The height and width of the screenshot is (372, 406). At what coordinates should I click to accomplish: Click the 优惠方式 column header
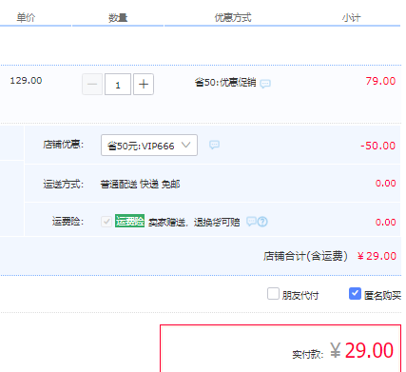[233, 18]
